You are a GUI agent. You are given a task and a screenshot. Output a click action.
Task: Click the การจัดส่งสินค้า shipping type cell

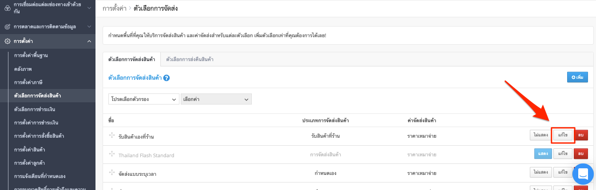326,155
